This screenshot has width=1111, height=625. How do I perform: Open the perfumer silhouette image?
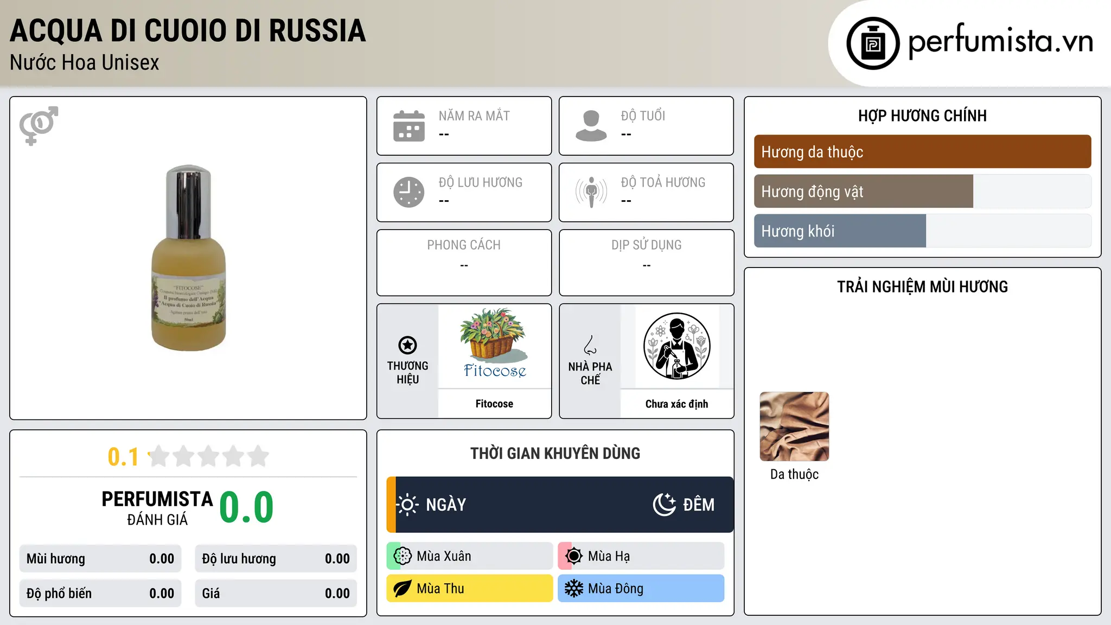point(677,346)
